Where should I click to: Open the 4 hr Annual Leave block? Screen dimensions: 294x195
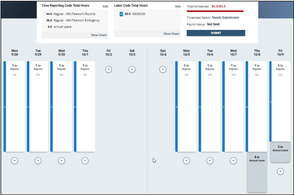[x=257, y=172]
